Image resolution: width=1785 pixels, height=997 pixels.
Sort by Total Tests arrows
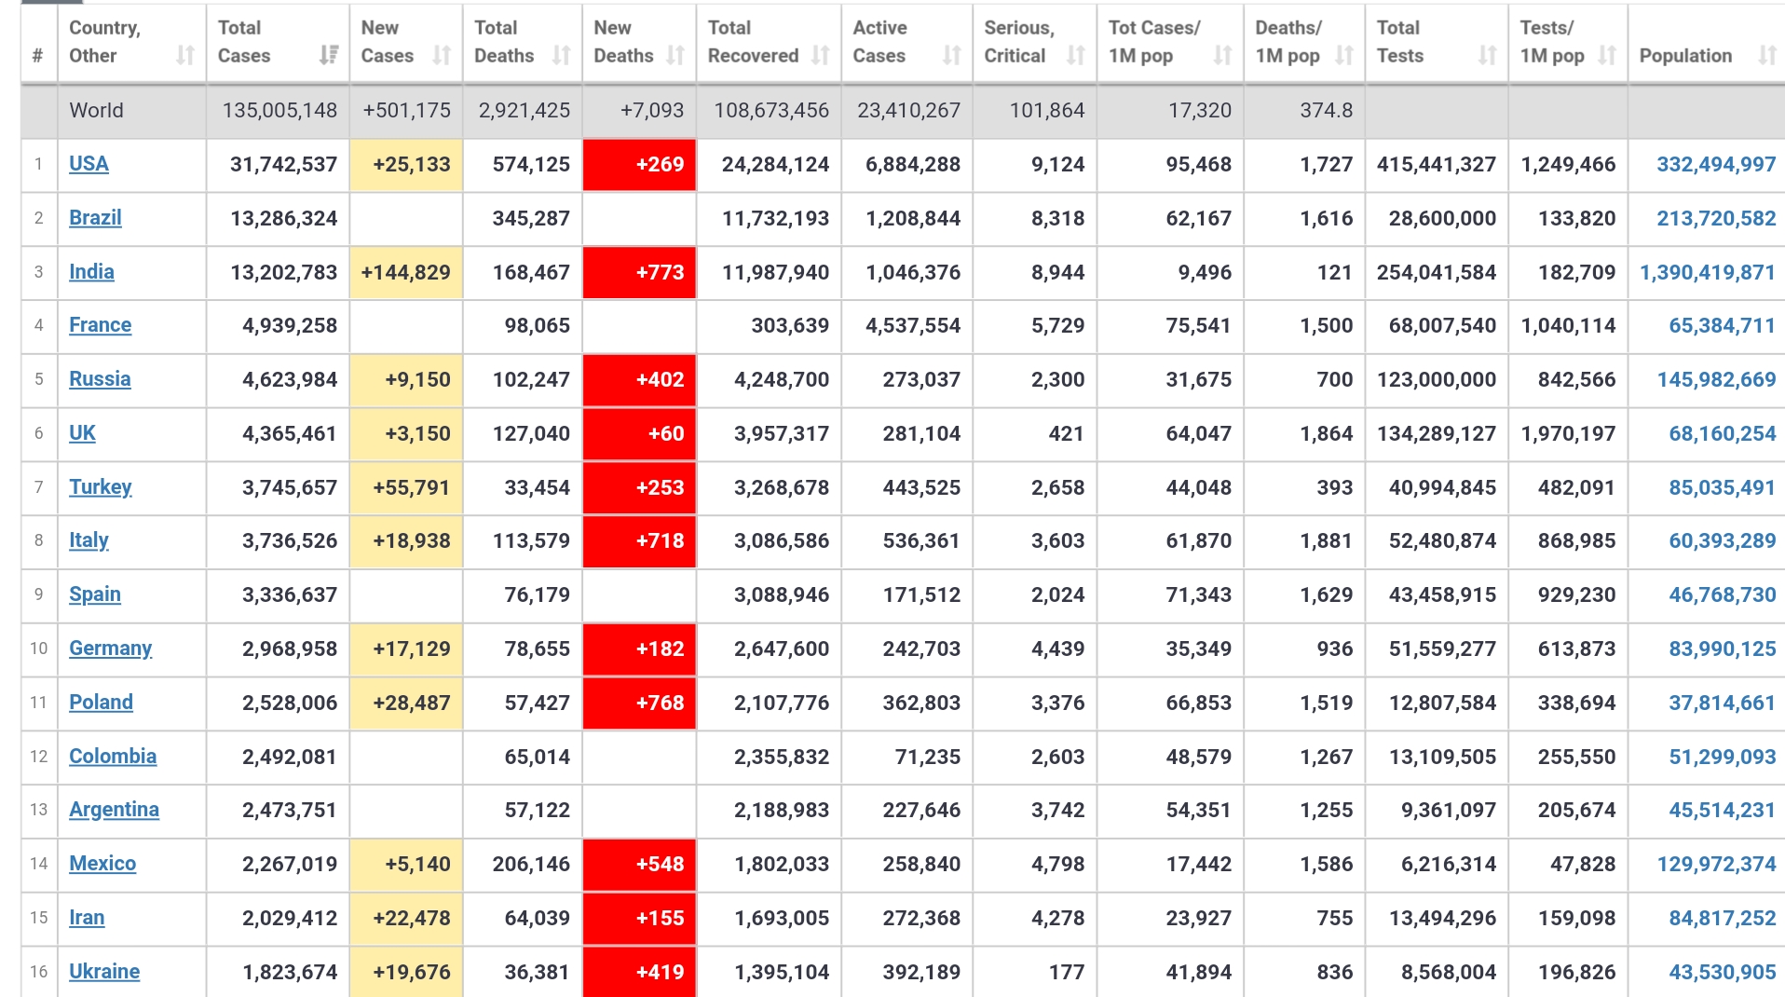pos(1487,56)
